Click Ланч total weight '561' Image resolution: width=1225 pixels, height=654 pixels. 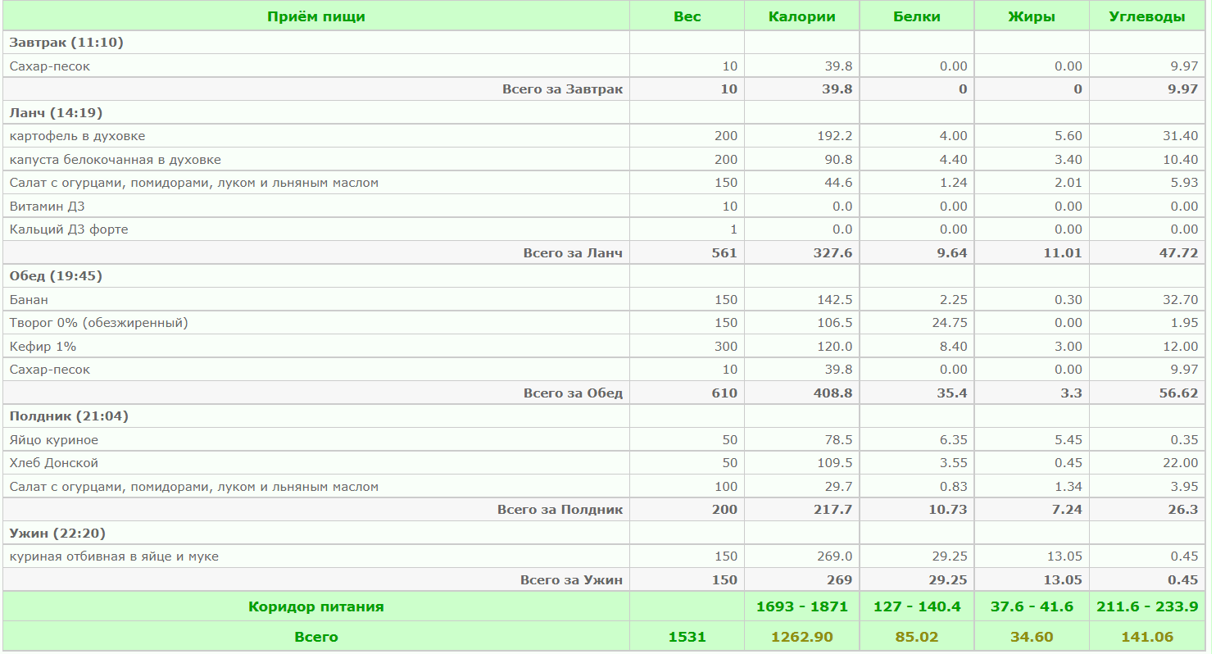coord(724,253)
